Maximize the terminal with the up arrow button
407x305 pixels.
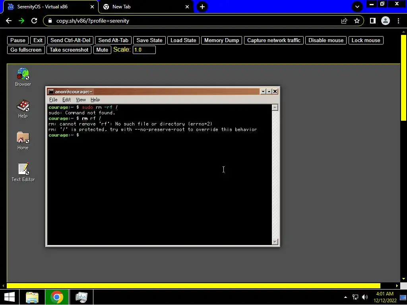[269, 92]
